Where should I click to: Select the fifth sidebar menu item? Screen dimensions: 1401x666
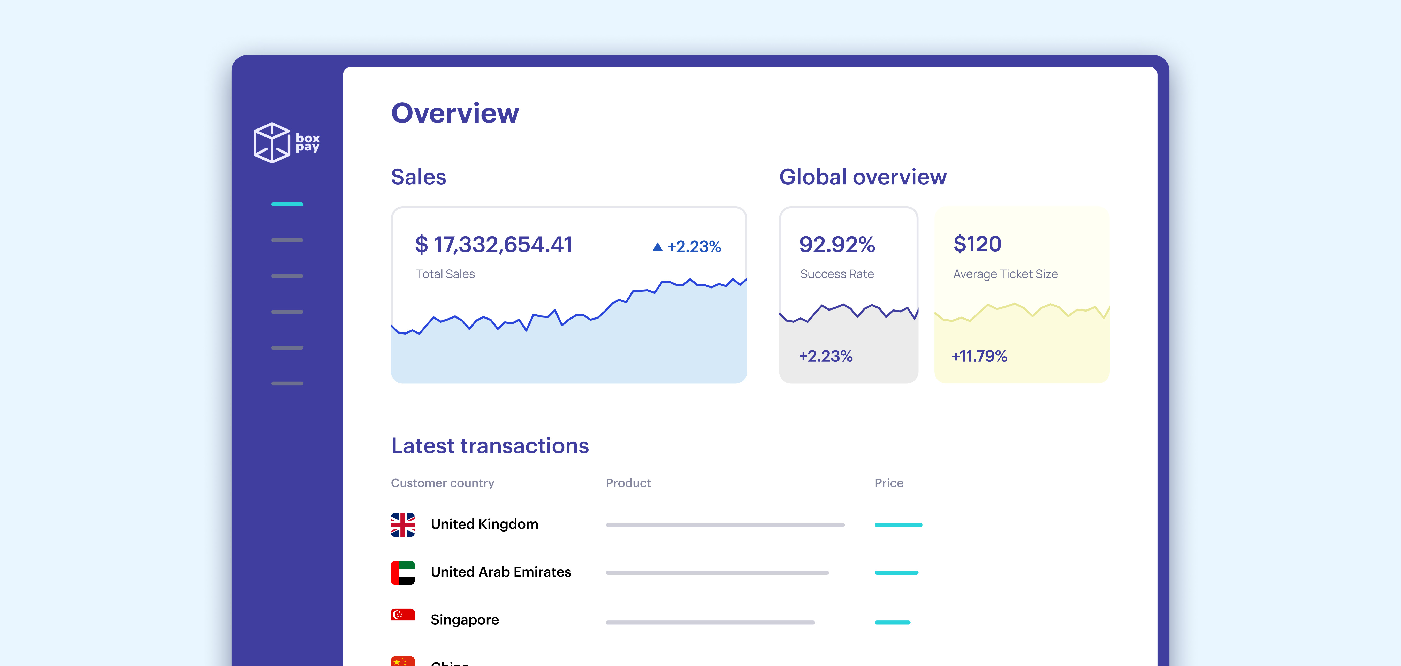click(x=287, y=348)
